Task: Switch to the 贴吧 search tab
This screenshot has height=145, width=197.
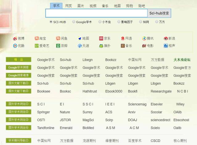Action: 142,6
